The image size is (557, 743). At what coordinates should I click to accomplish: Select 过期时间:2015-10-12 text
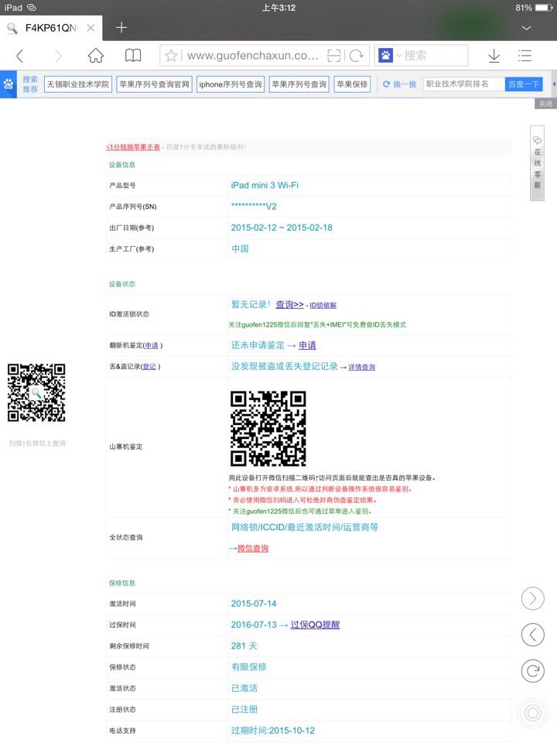tap(273, 730)
